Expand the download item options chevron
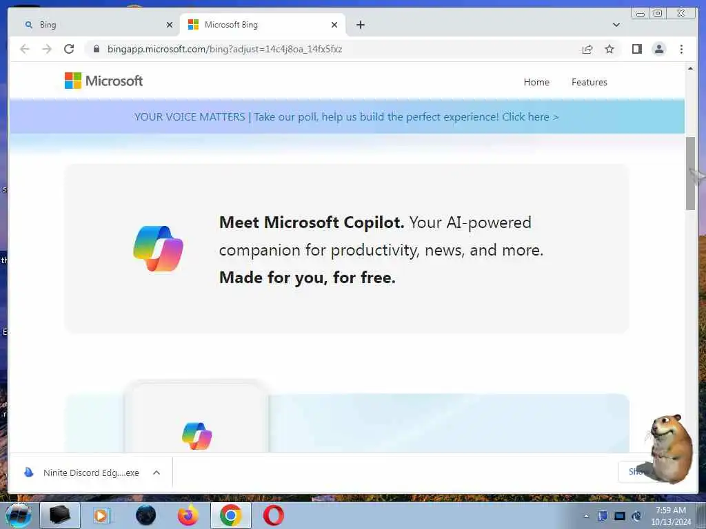Image resolution: width=706 pixels, height=529 pixels. point(157,473)
